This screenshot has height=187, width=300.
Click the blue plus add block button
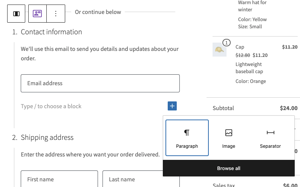coord(172,106)
